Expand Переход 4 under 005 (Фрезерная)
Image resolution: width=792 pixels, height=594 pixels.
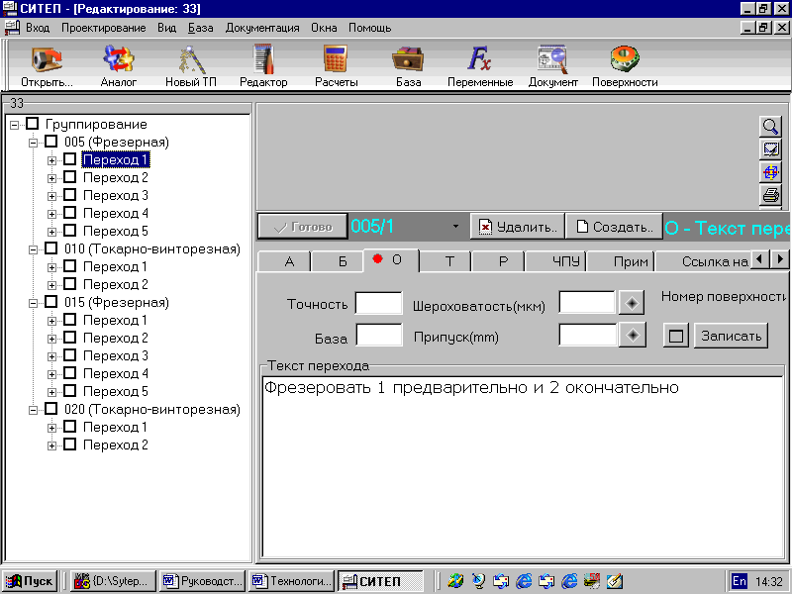[x=51, y=214]
